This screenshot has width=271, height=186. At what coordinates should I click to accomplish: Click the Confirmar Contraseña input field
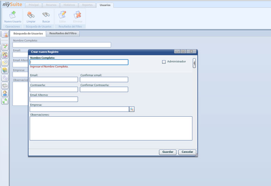coord(104,90)
